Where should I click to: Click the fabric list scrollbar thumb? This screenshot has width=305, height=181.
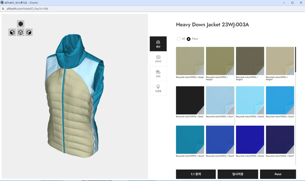pos(295,60)
